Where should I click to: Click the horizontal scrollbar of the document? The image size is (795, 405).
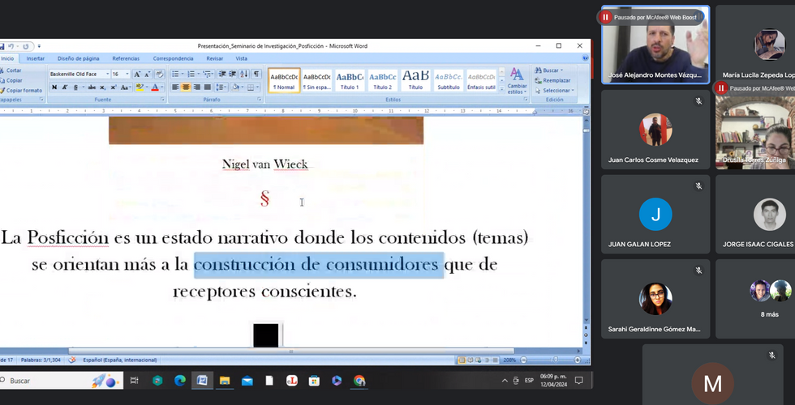(x=291, y=352)
